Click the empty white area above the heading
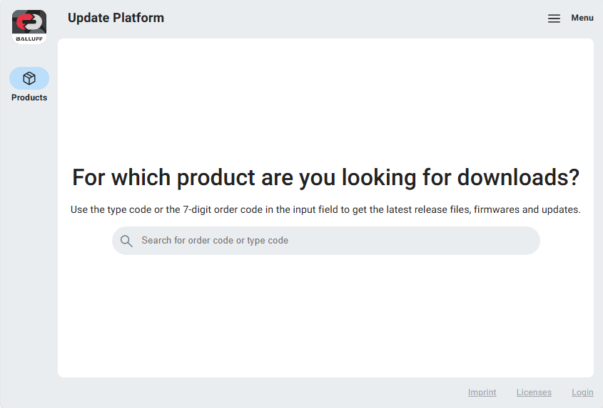Screen dimensions: 603x408 pos(325,100)
